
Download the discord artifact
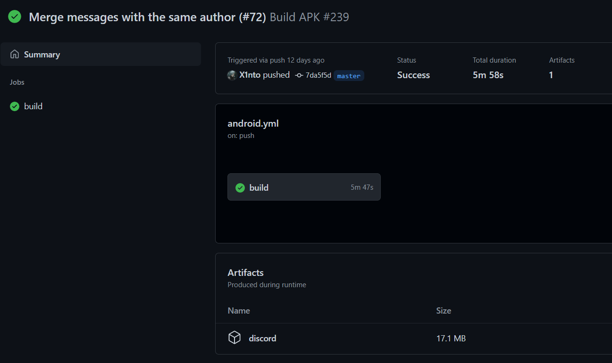262,338
